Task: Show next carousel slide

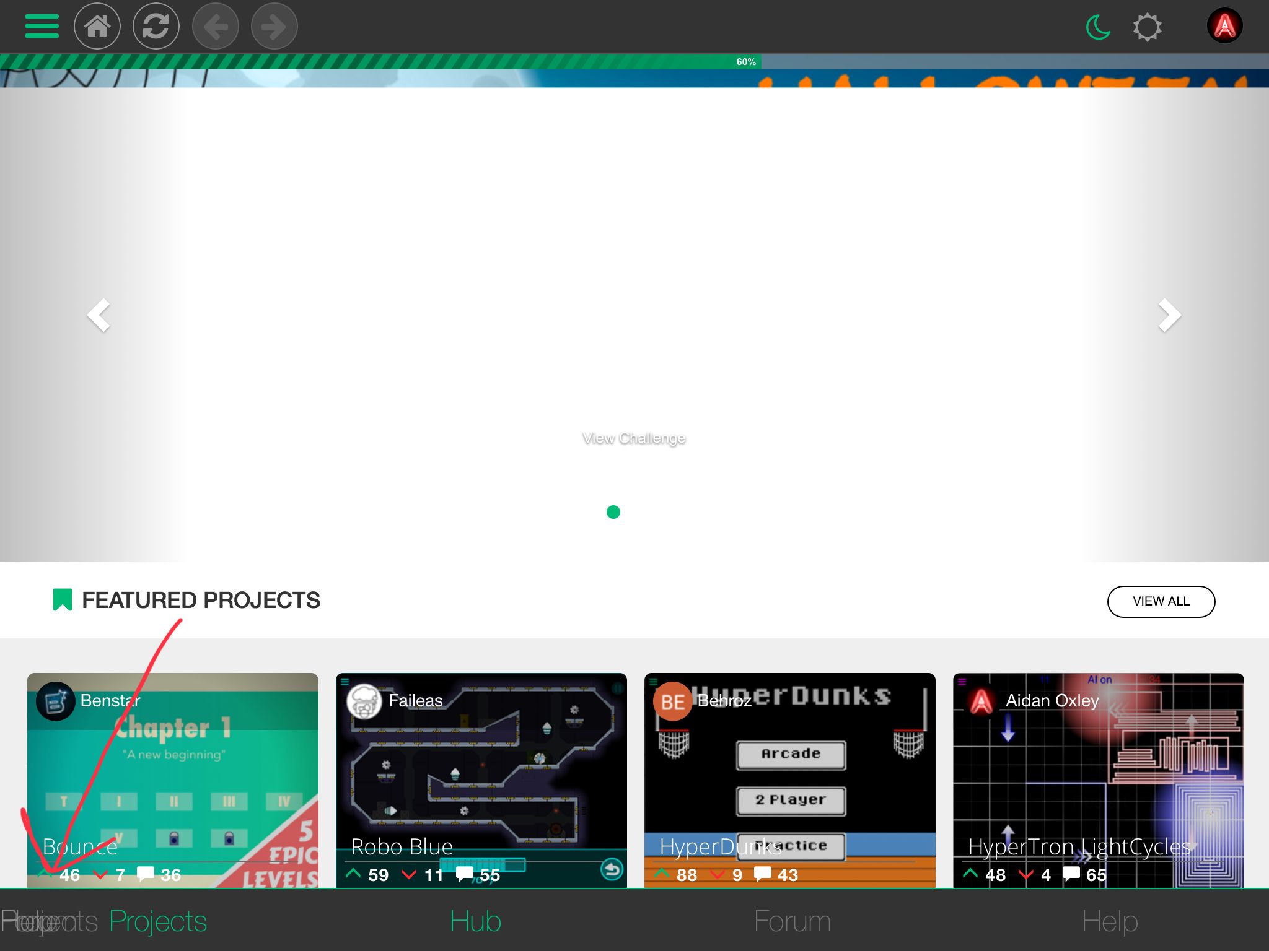Action: pyautogui.click(x=1169, y=315)
